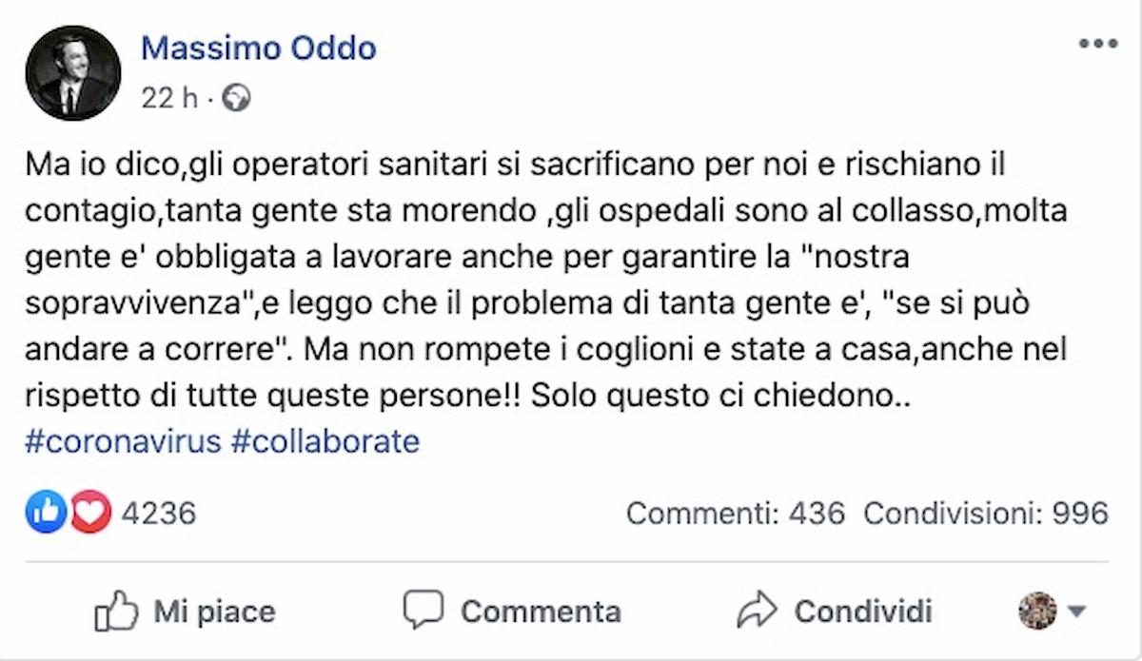Viewport: 1142px width, 661px height.
Task: Open Massimo Oddo's profile picture
Action: [71, 71]
